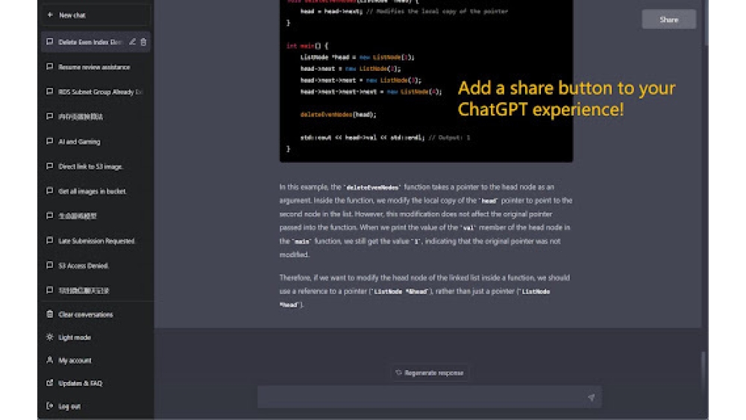Open the Delete Even Index conversation

click(x=95, y=42)
